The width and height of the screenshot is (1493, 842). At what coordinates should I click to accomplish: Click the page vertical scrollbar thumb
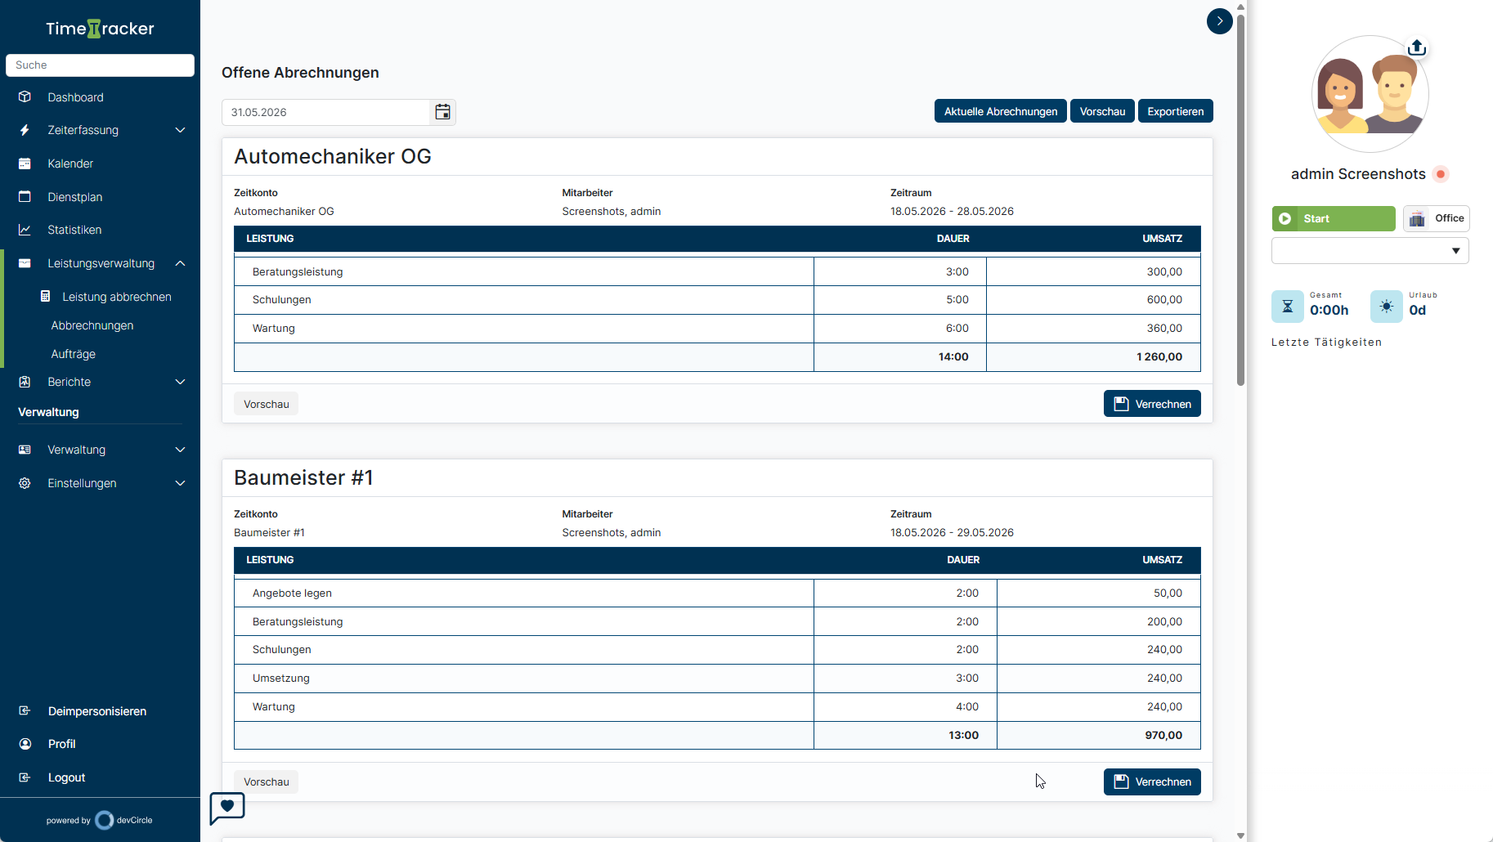1240,200
